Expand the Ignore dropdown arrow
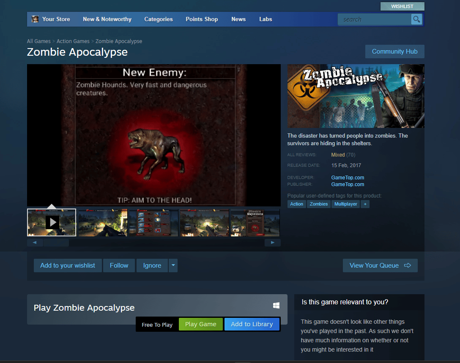The image size is (460, 363). coord(173,265)
